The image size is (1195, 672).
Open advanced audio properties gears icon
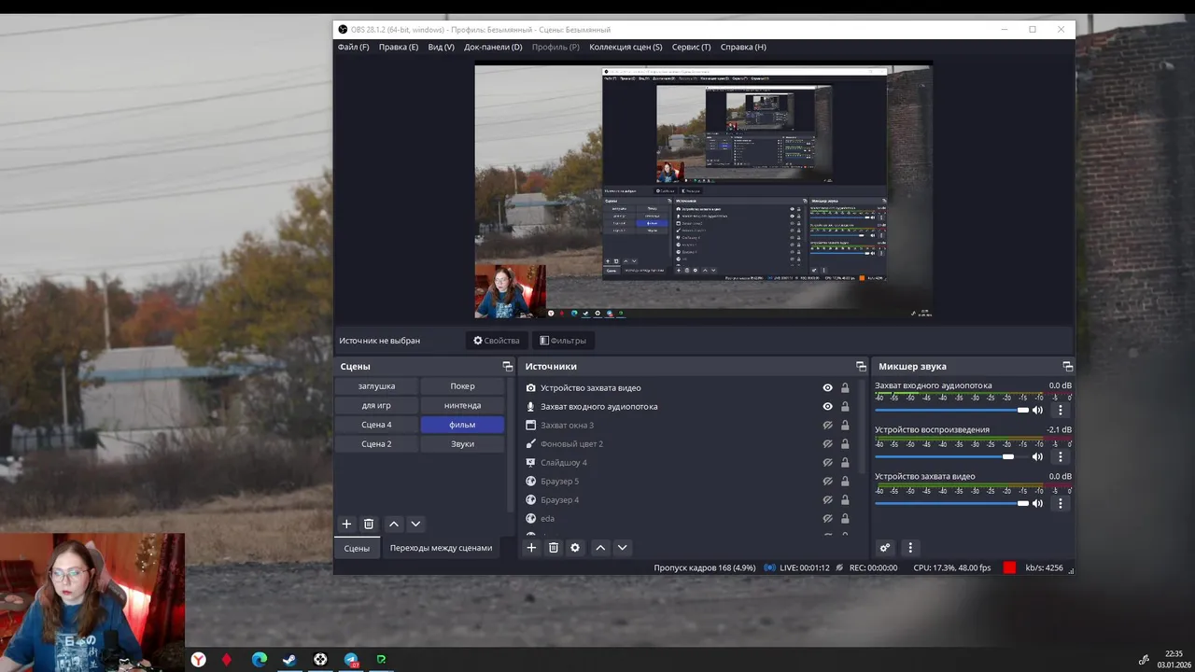pyautogui.click(x=885, y=548)
